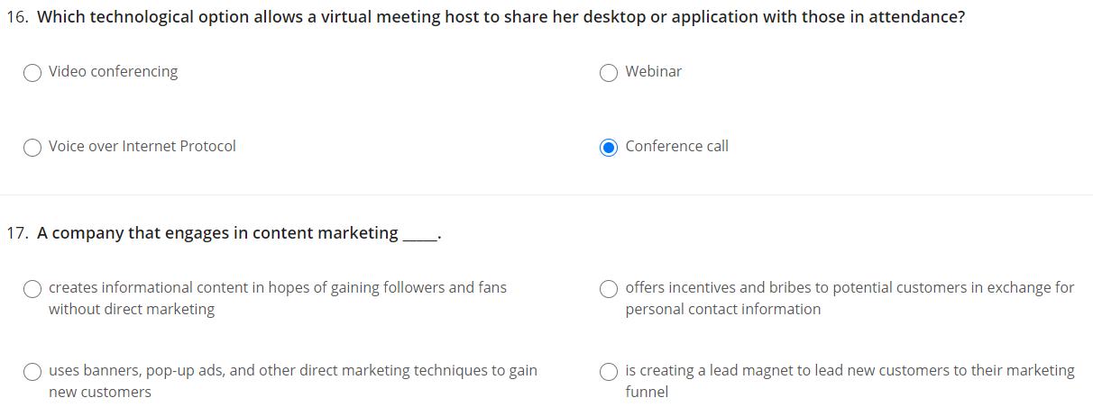The height and width of the screenshot is (416, 1093).
Task: Click the question number "17."
Action: point(18,233)
